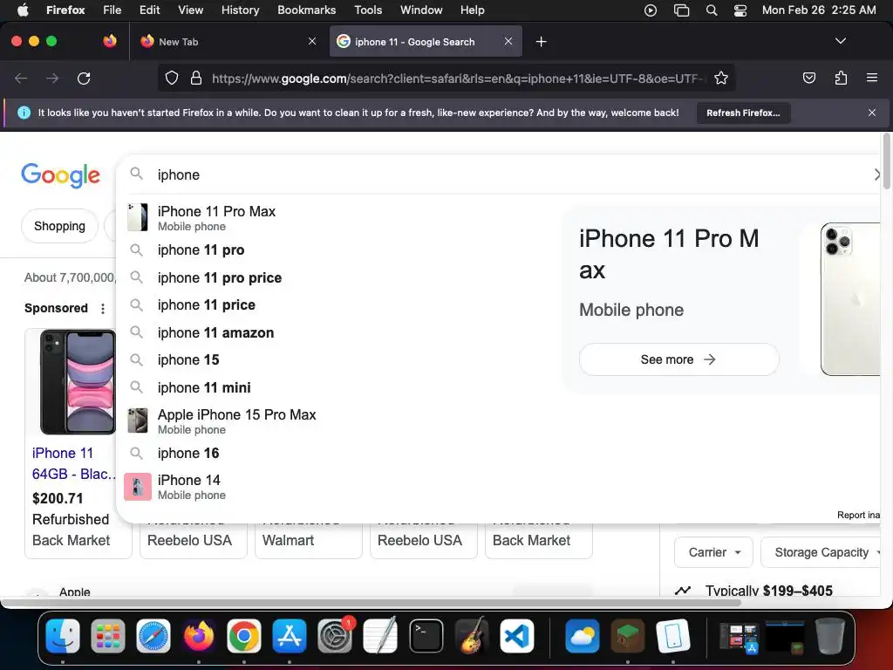Viewport: 893px width, 670px height.
Task: Open TextEdit from the Dock
Action: click(x=380, y=636)
